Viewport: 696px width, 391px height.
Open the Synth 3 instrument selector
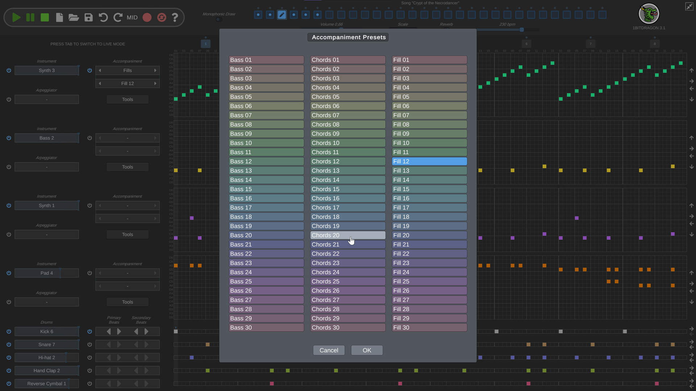pos(47,71)
